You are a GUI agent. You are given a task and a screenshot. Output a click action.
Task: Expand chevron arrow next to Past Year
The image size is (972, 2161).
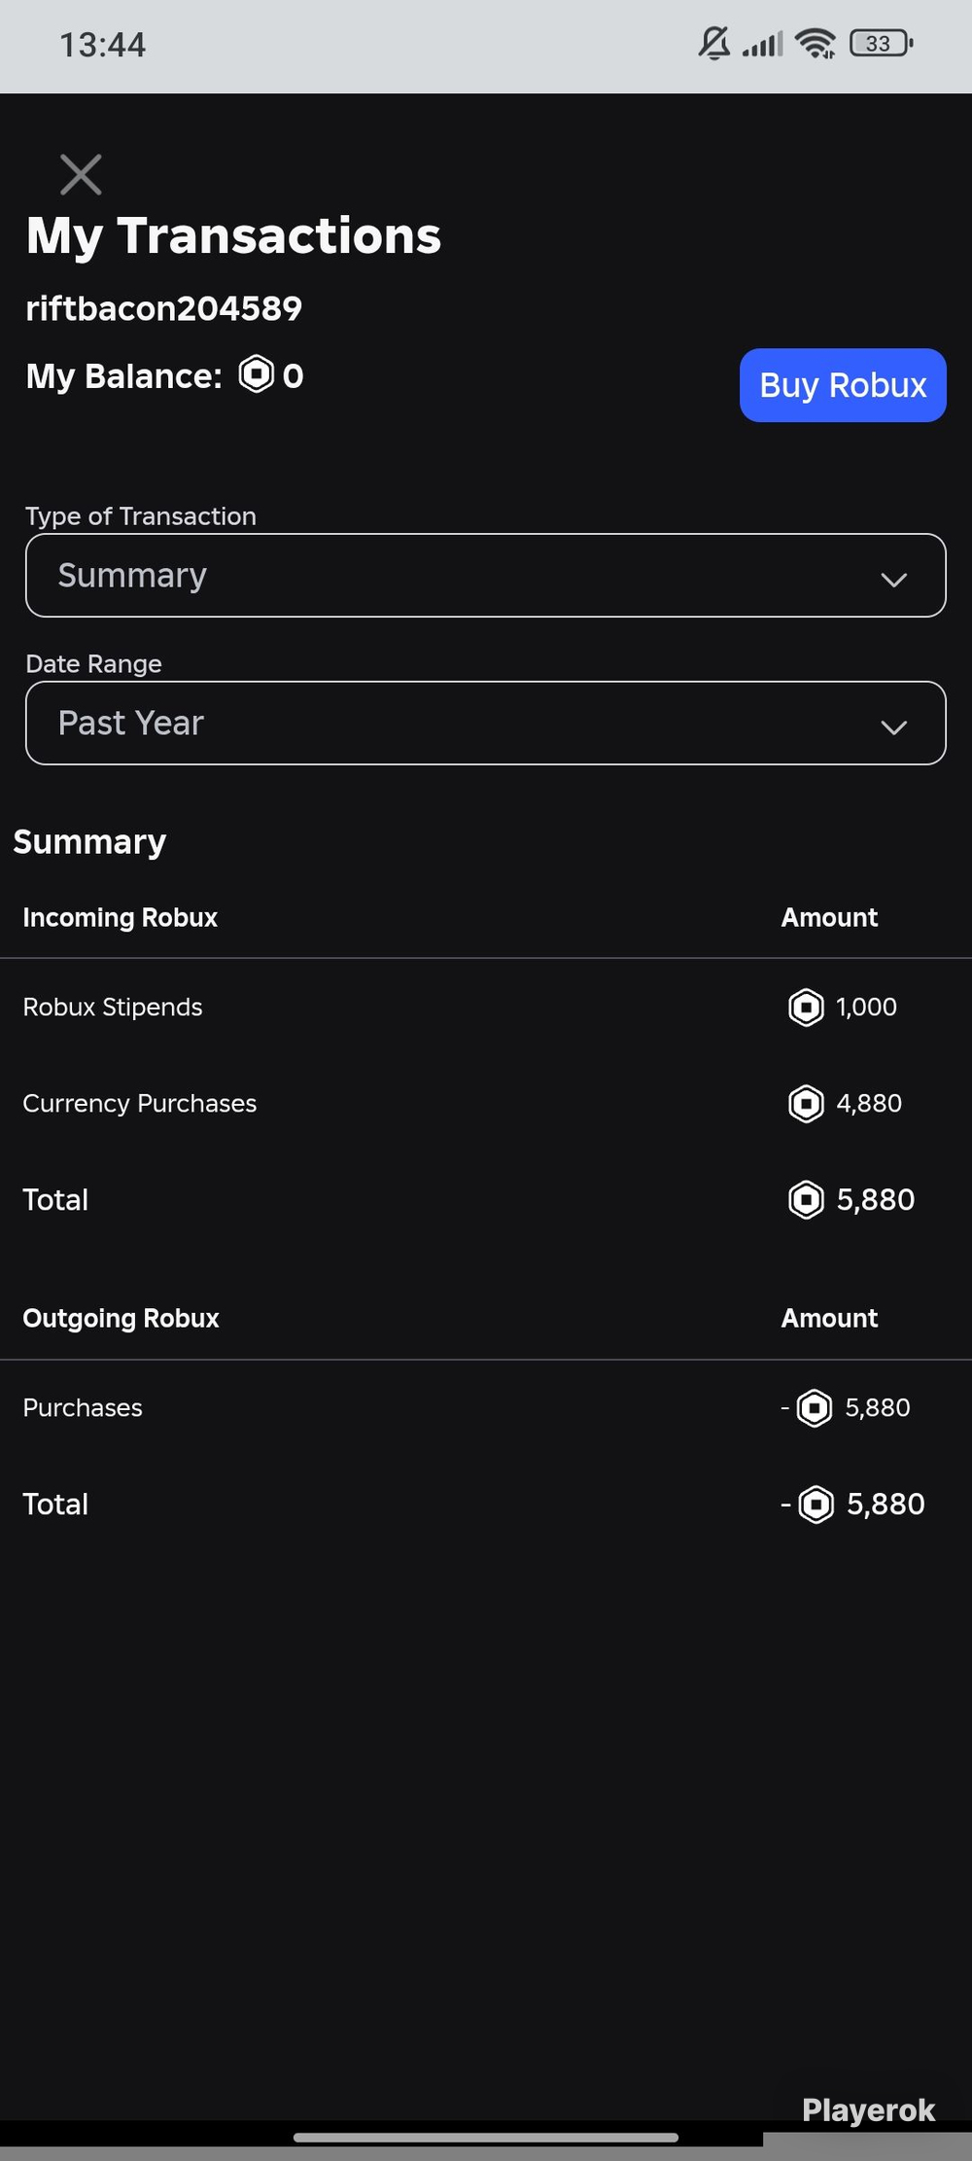893,727
